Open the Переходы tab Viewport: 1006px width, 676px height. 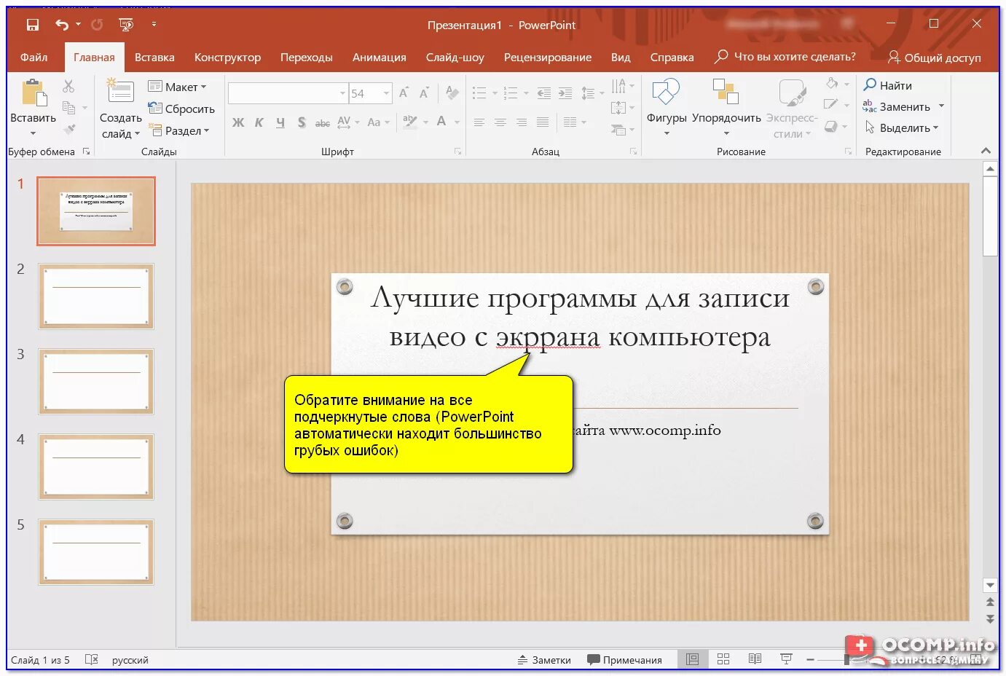(x=307, y=58)
